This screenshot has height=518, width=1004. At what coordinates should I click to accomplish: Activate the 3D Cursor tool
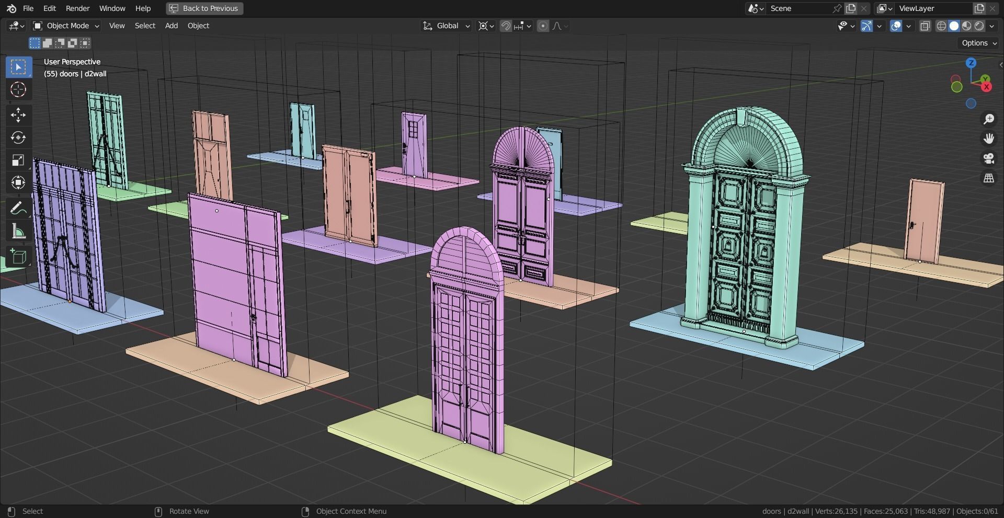18,90
